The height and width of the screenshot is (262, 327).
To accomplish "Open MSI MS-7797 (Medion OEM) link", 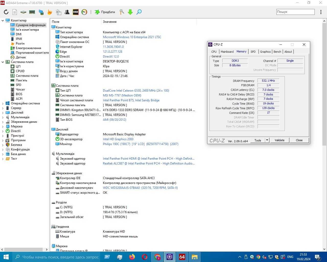I will point(122,95).
